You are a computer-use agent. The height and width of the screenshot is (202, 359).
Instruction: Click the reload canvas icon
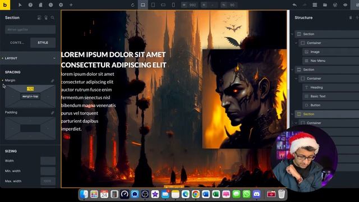click(132, 5)
